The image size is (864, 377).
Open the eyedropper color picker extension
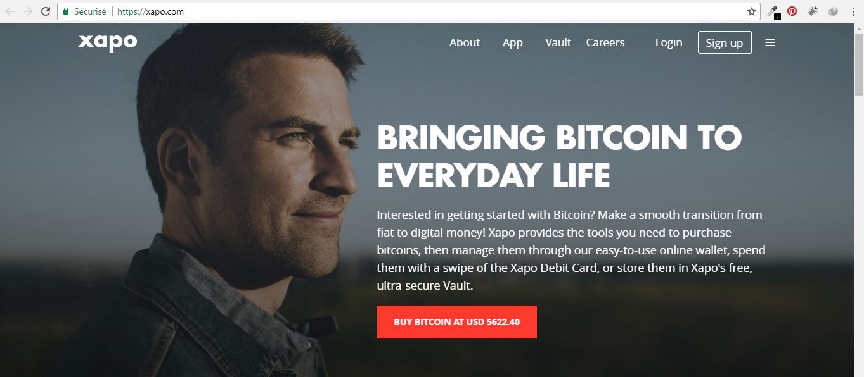pyautogui.click(x=773, y=11)
